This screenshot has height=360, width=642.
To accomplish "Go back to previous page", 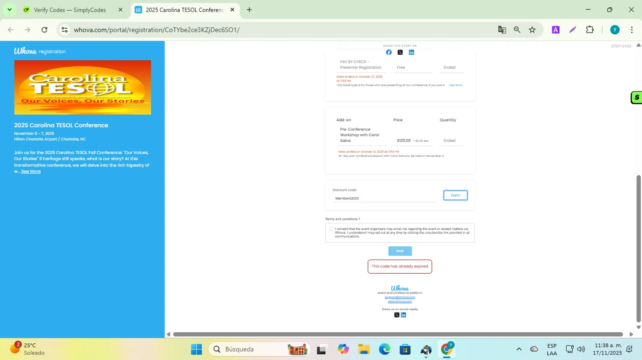I will click(11, 30).
